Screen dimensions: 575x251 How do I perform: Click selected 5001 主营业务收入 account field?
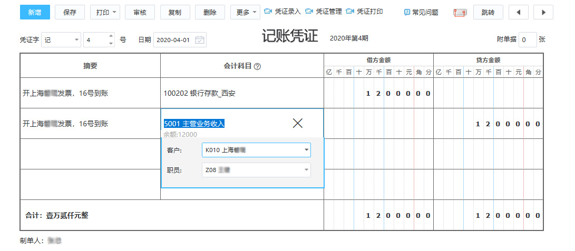194,124
